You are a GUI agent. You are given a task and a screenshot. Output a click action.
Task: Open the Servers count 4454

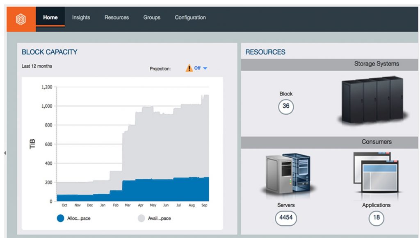[286, 218]
